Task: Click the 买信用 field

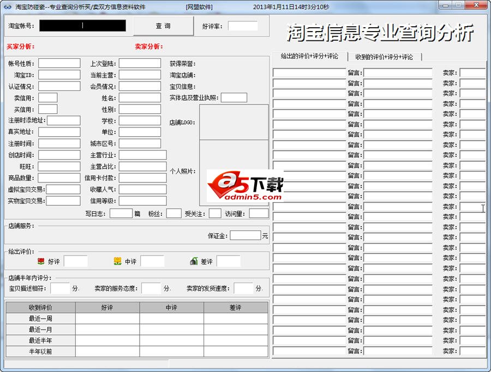Action: point(48,109)
